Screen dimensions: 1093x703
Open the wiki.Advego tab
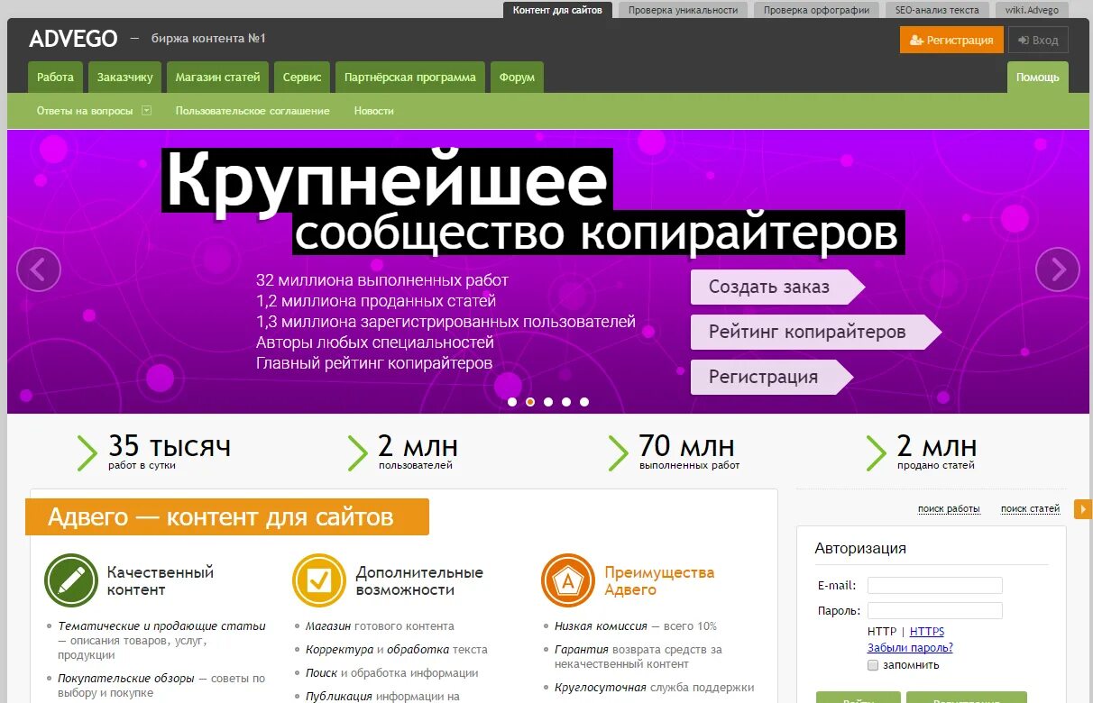tap(1032, 10)
